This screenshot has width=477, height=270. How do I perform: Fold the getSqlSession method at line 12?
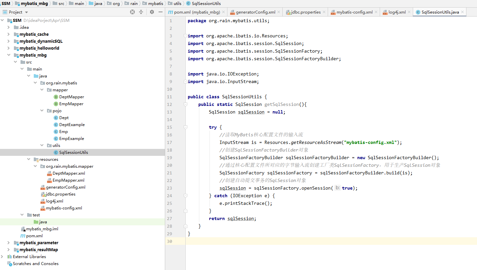coord(185,104)
